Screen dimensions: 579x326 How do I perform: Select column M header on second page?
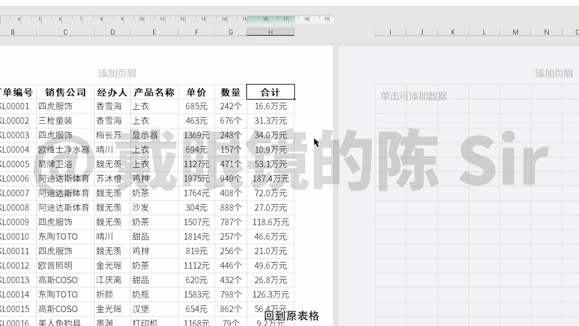click(x=516, y=32)
